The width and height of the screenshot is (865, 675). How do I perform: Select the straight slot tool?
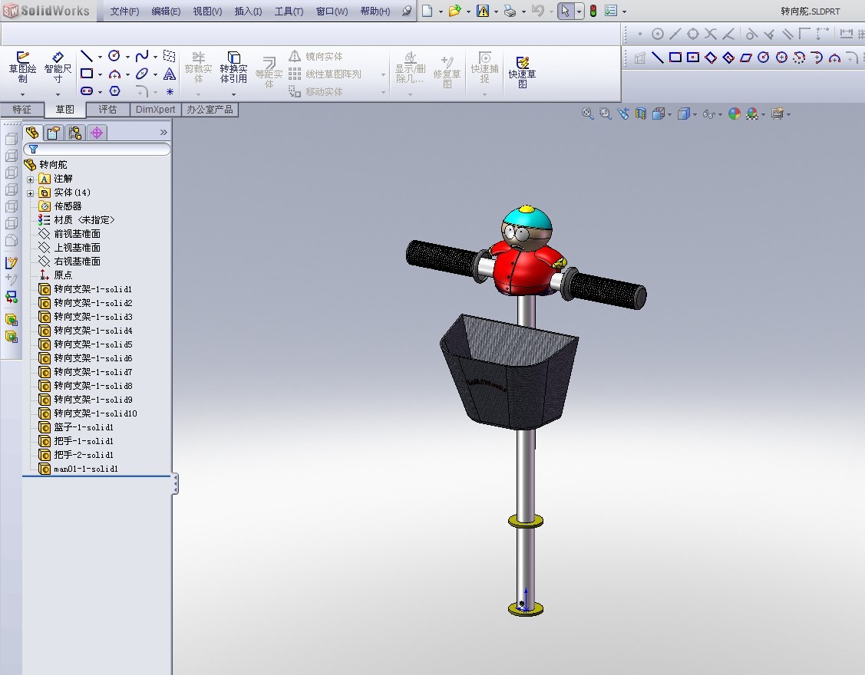point(87,91)
